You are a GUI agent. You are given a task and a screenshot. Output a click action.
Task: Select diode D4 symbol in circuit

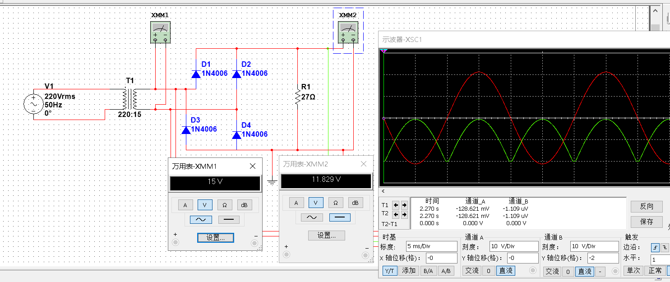[237, 134]
